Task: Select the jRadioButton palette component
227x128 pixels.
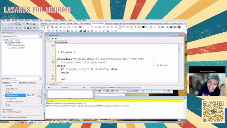Action: click(x=72, y=27)
